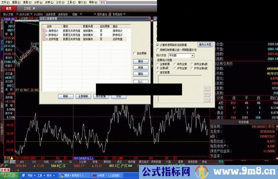Click the red 委托 icon in the menu bar
This screenshot has height=179, width=278.
(x=103, y=2)
